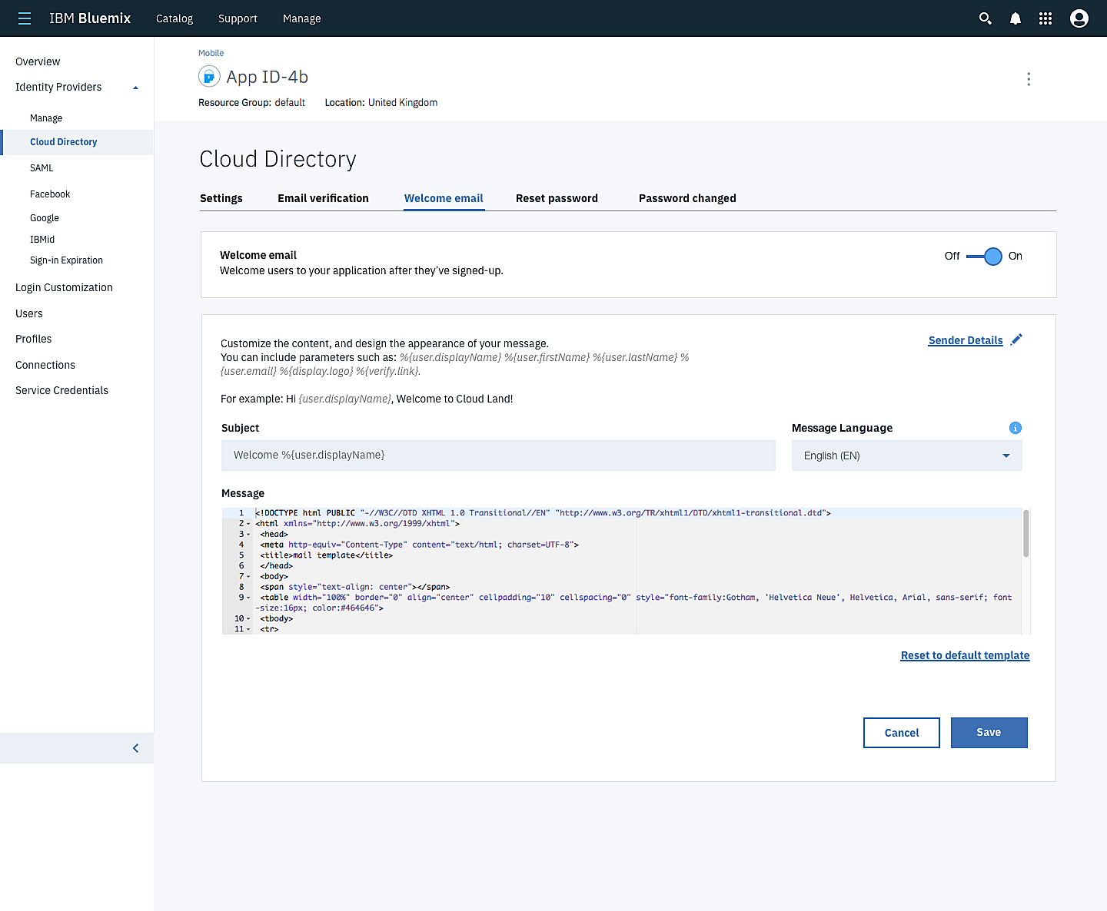
Task: Click the App ID service icon
Action: click(x=209, y=76)
